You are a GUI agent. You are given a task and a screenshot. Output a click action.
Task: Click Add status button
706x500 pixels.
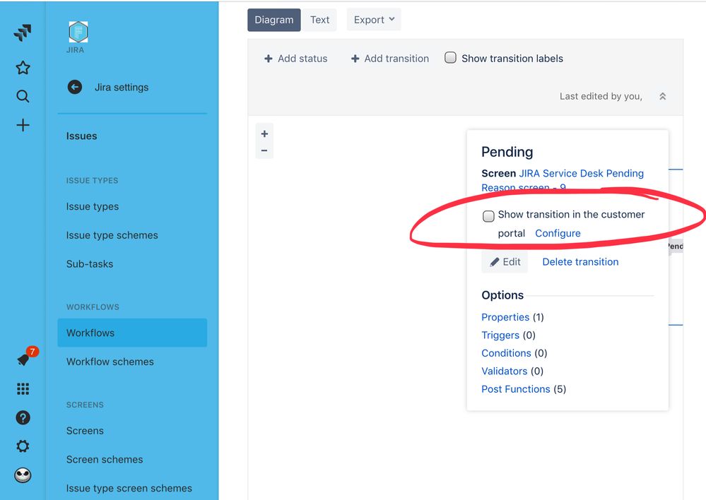click(x=296, y=59)
